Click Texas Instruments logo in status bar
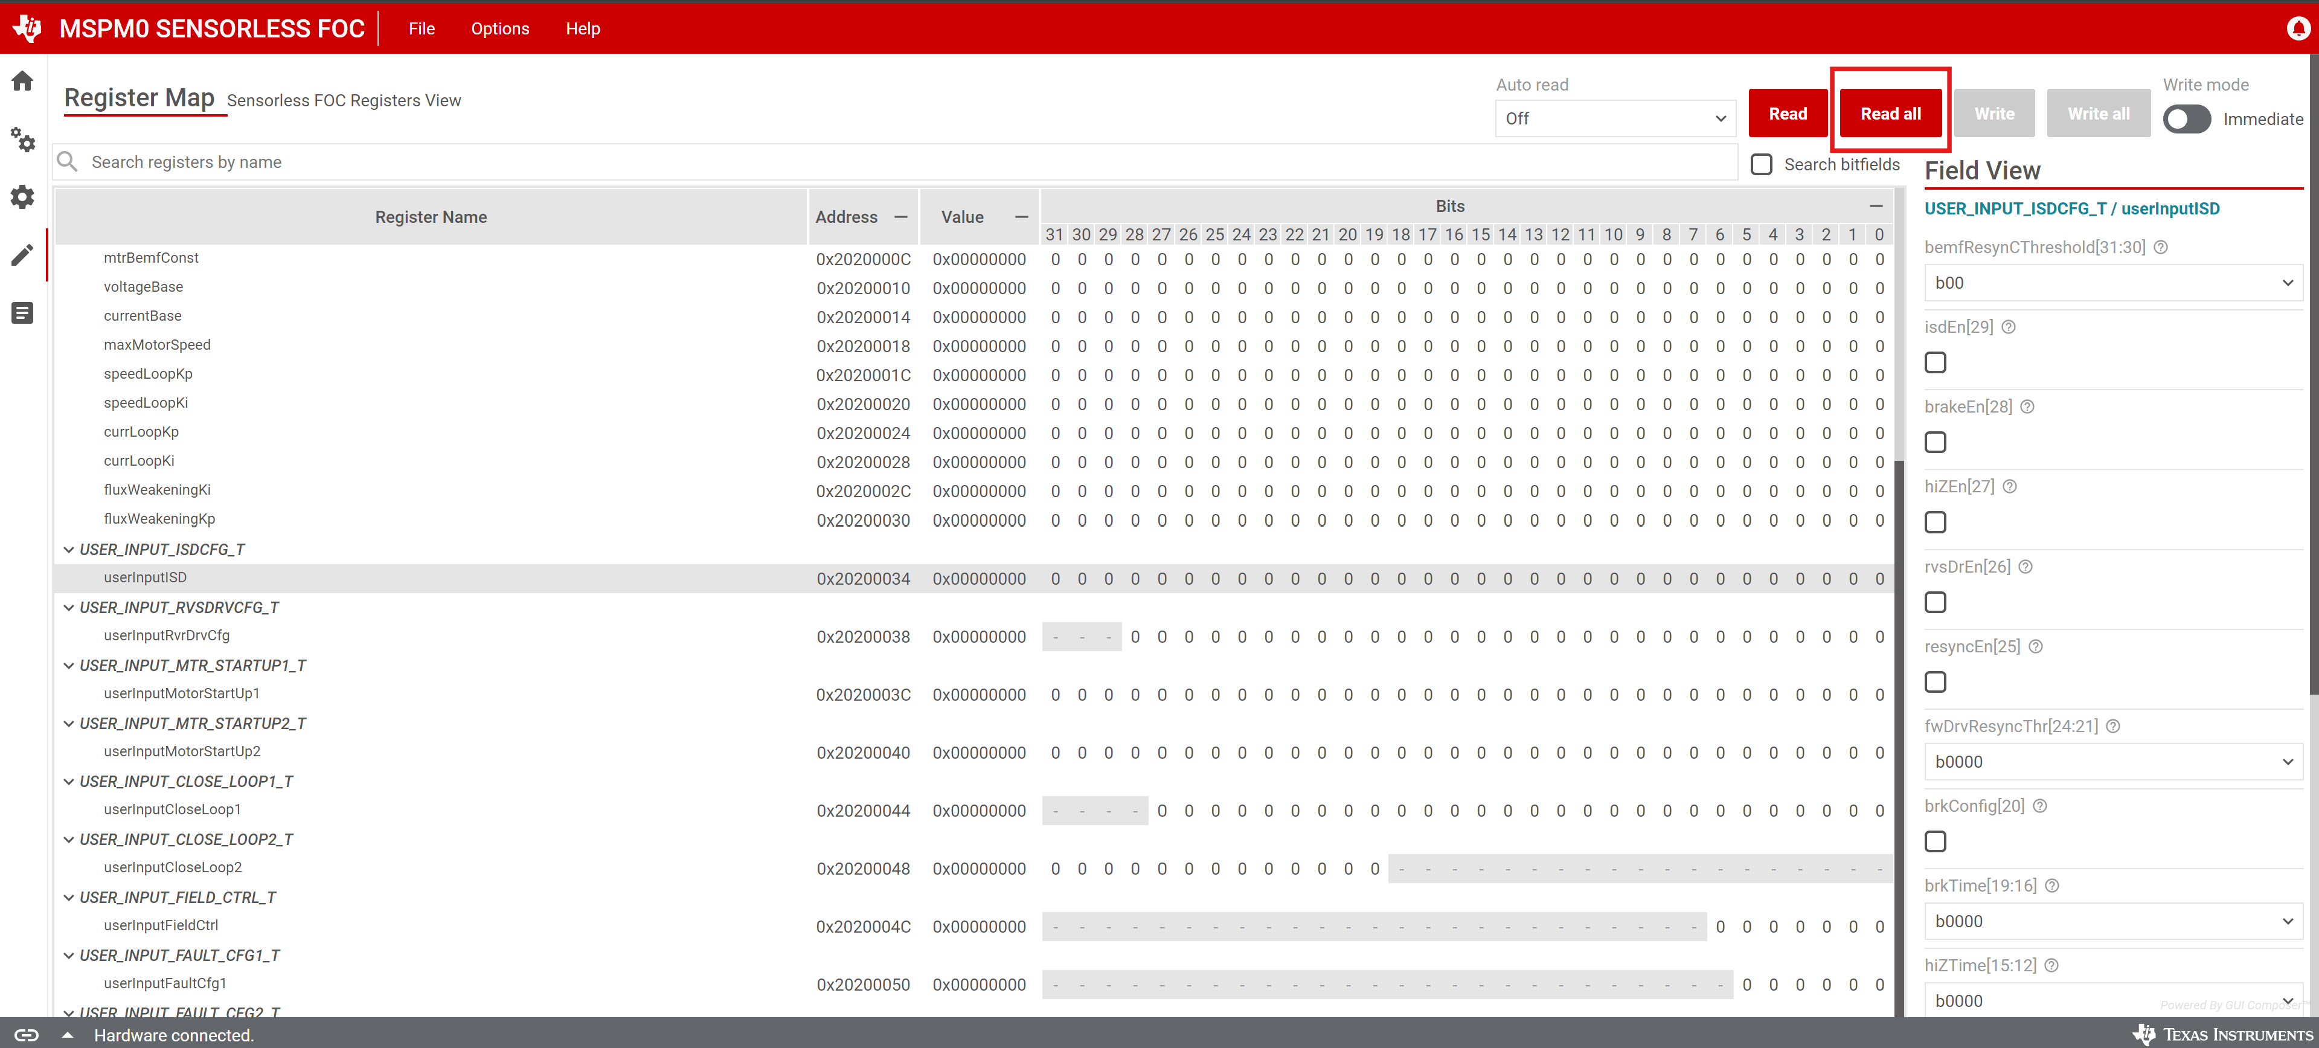 click(x=2222, y=1035)
